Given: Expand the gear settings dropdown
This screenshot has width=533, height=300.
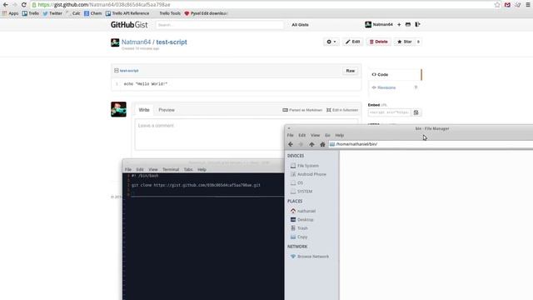Looking at the screenshot, I should pos(331,42).
